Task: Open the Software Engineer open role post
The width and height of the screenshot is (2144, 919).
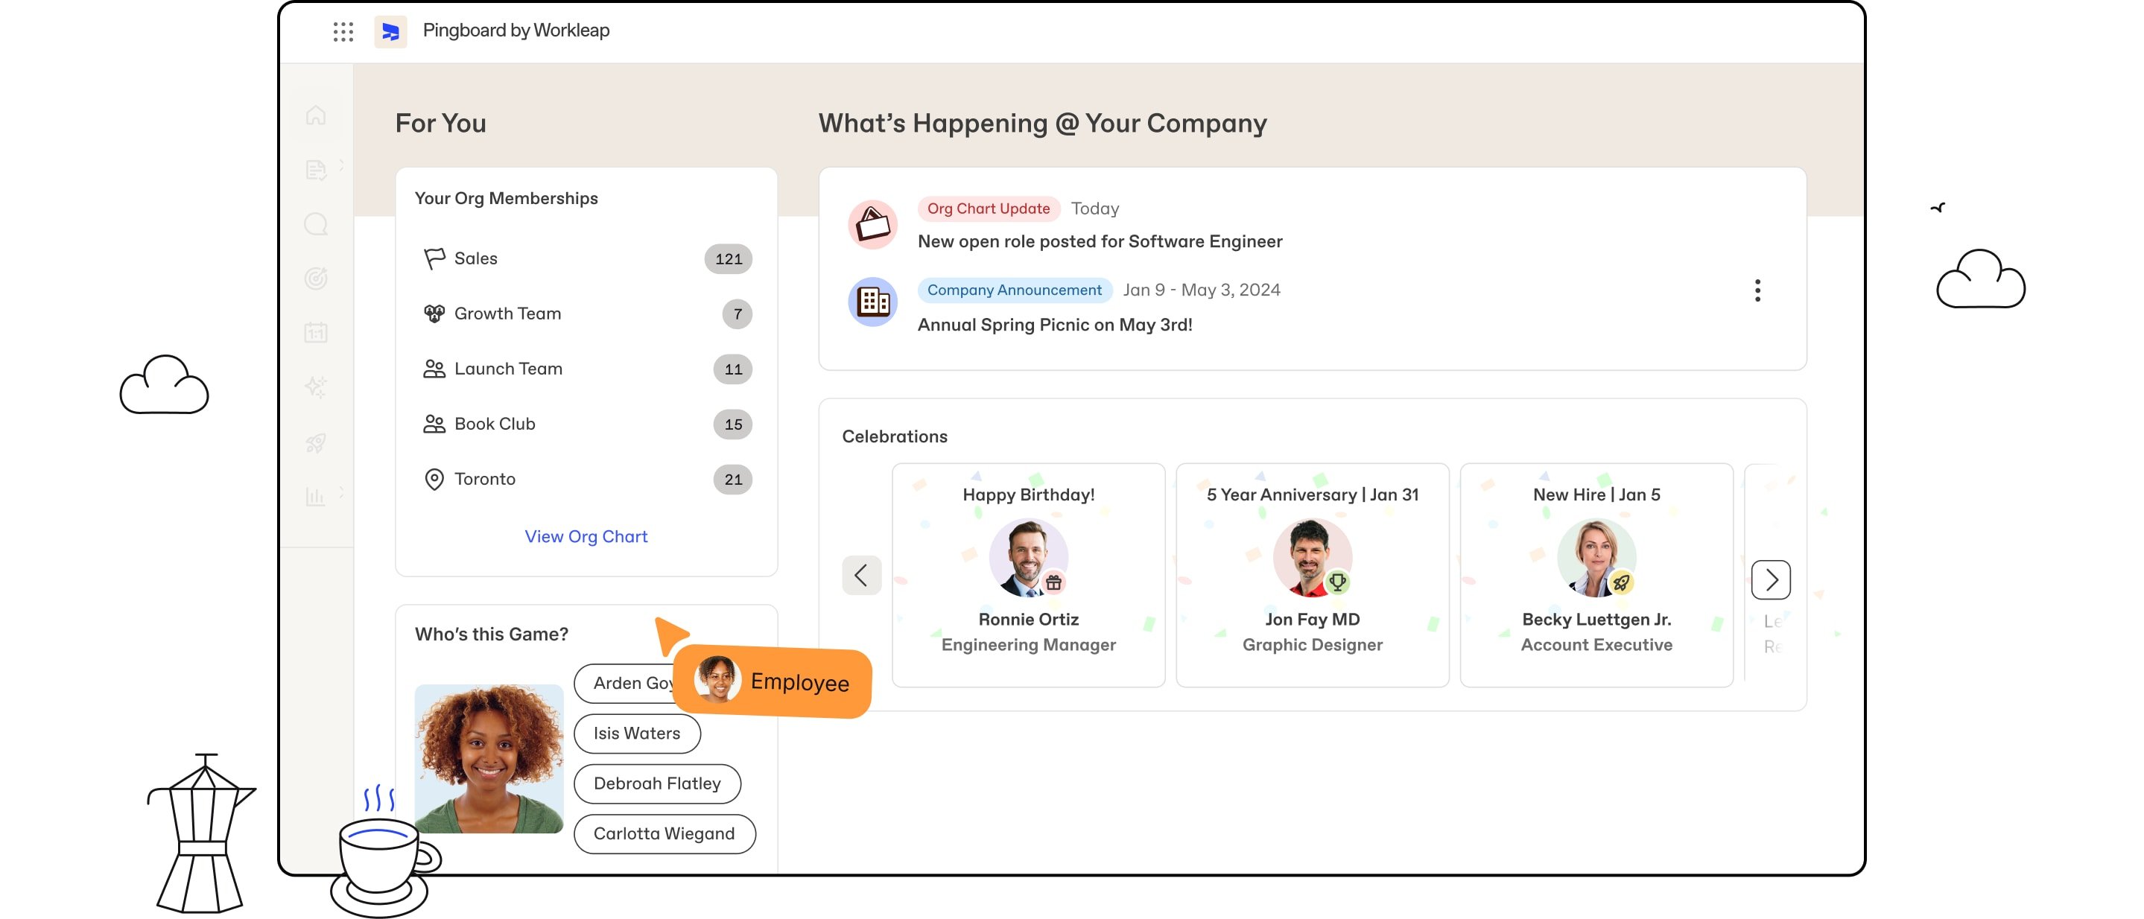Action: (1100, 241)
